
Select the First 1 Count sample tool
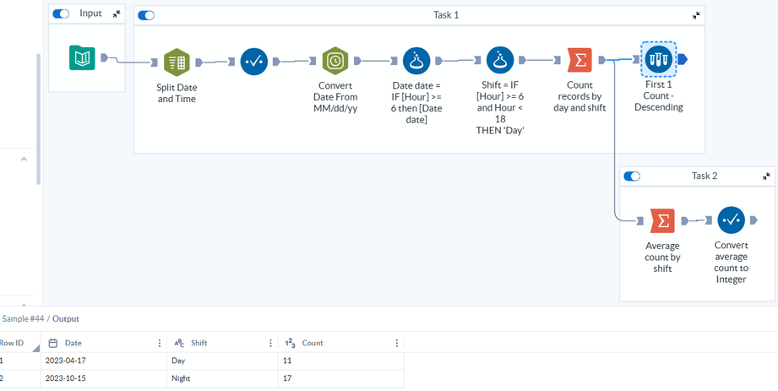click(x=657, y=59)
